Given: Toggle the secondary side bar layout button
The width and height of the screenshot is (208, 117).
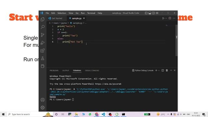Looking at the screenshot, I should 153,13.
